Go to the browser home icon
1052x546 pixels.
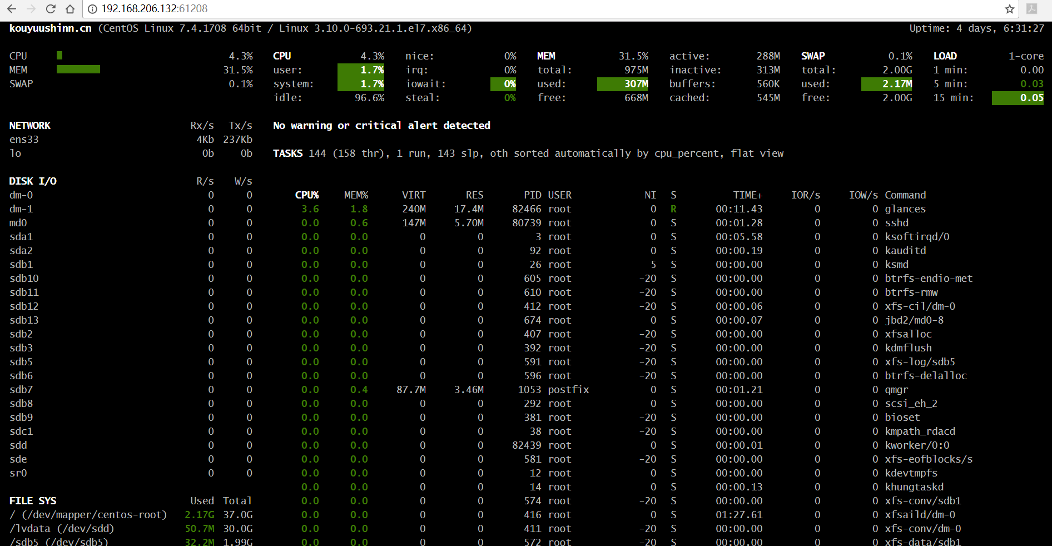pos(70,9)
